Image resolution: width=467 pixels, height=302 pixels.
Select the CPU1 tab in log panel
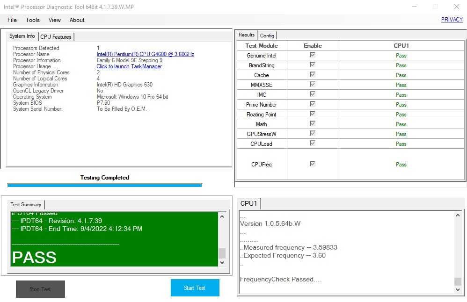(248, 203)
